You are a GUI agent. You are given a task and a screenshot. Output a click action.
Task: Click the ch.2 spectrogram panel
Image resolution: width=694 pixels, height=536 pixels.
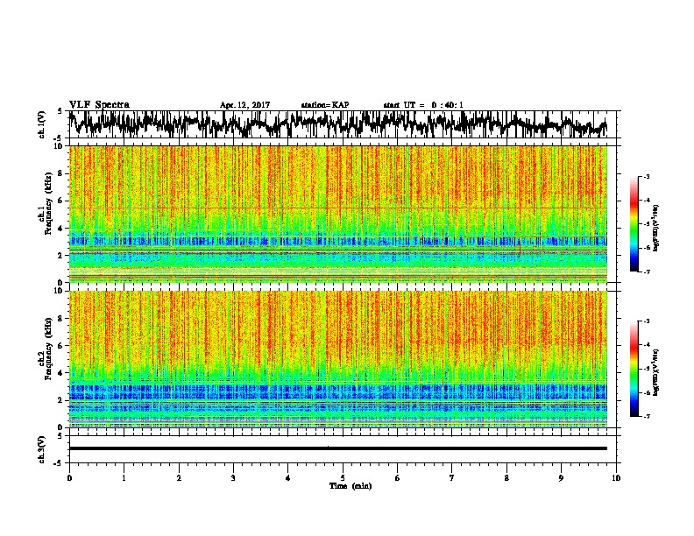tap(338, 359)
